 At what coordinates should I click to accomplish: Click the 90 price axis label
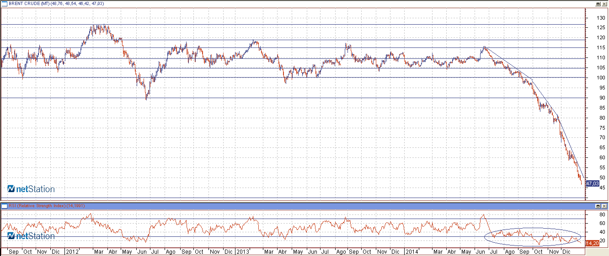[602, 98]
